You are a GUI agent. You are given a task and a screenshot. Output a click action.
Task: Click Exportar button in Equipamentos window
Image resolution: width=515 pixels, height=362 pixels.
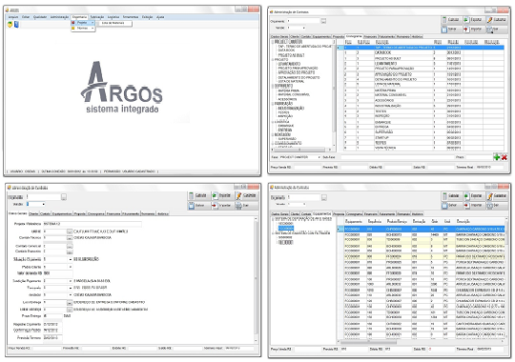(x=474, y=196)
